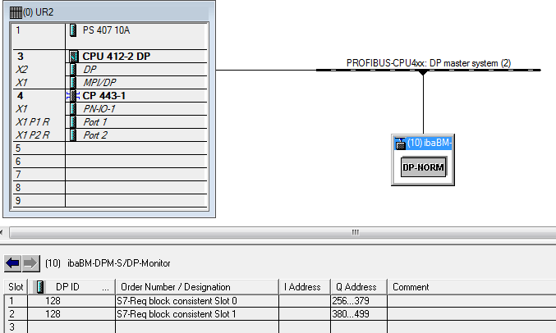
Task: Click the Slot column header
Action: pos(16,287)
